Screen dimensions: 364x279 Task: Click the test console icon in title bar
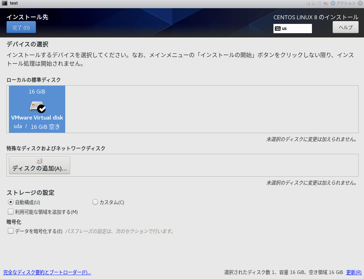pyautogui.click(x=5, y=3)
